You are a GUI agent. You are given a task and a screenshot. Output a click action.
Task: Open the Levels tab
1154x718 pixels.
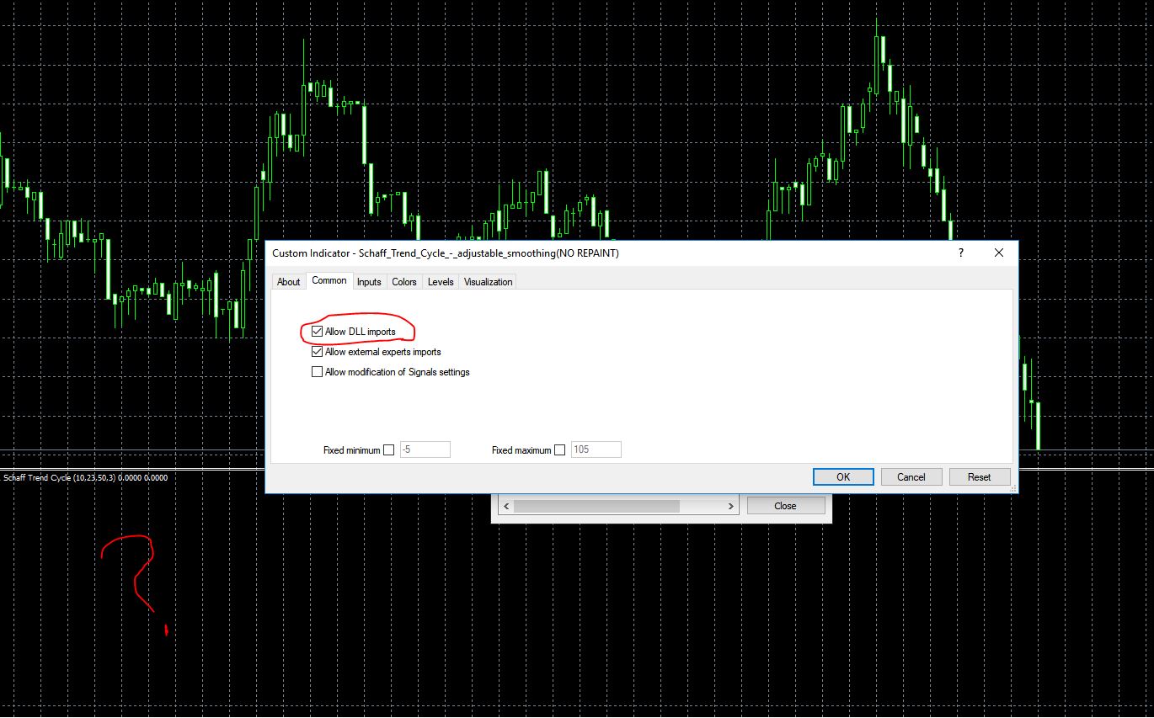click(440, 282)
